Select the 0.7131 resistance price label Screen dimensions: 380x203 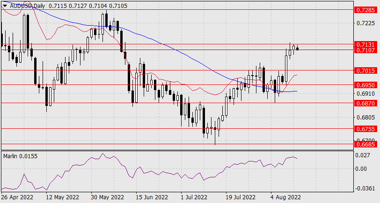[365, 44]
